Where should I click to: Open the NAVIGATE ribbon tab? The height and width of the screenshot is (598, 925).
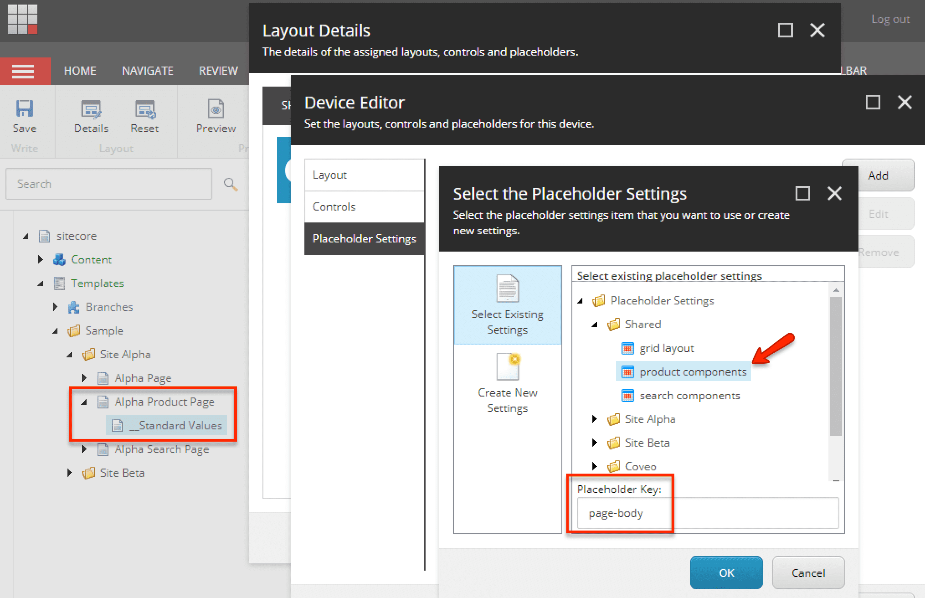pyautogui.click(x=148, y=71)
